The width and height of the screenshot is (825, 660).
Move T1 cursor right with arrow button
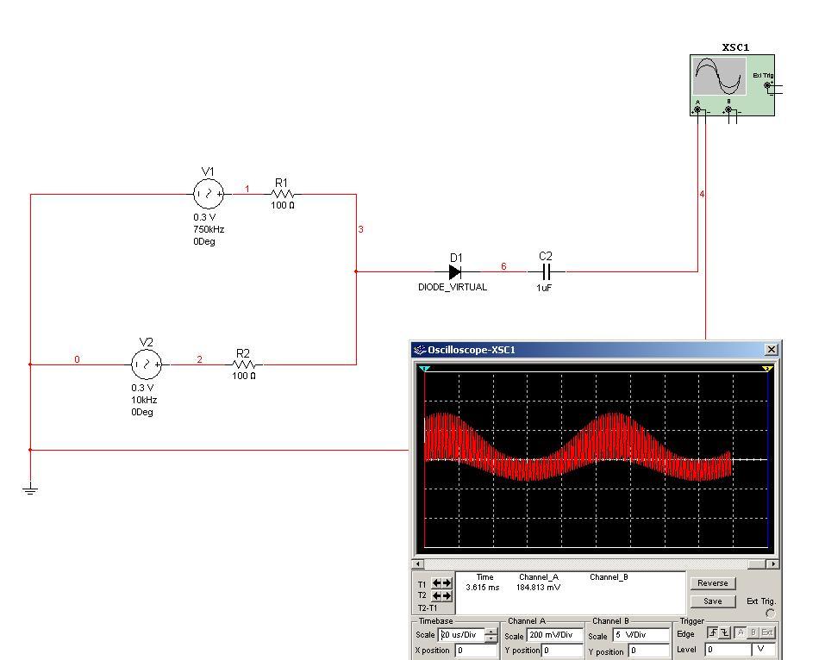[447, 582]
